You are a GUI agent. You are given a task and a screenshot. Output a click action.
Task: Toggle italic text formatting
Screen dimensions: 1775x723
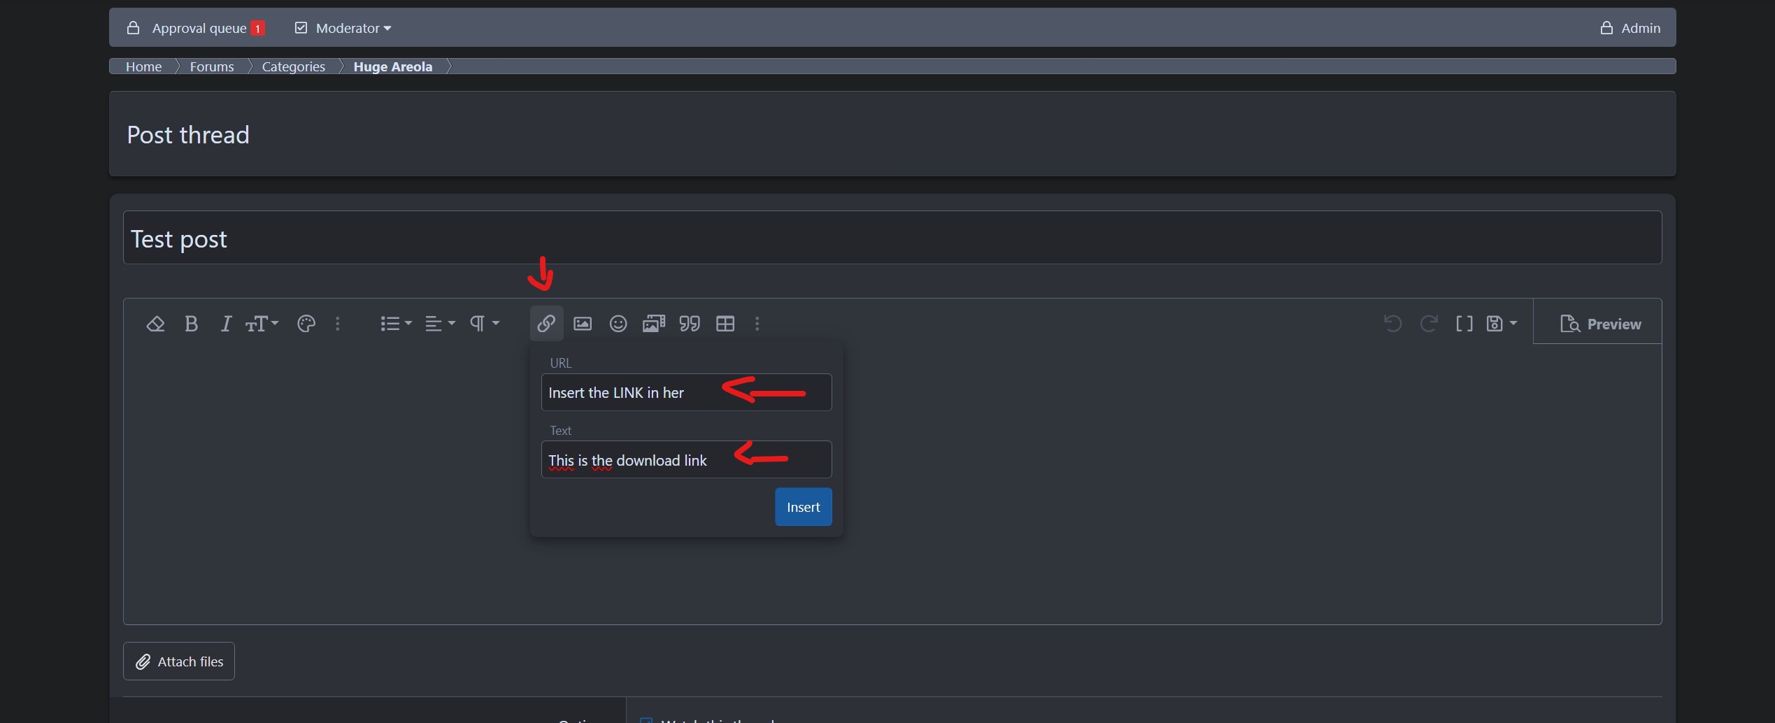pos(226,324)
